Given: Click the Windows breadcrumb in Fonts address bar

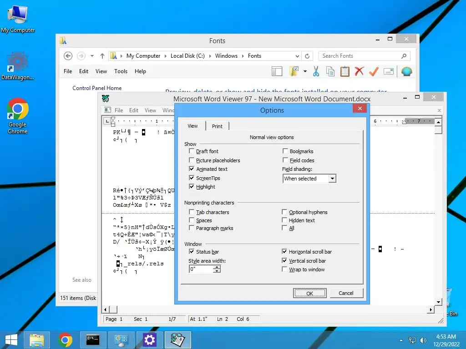Looking at the screenshot, I should 226,56.
